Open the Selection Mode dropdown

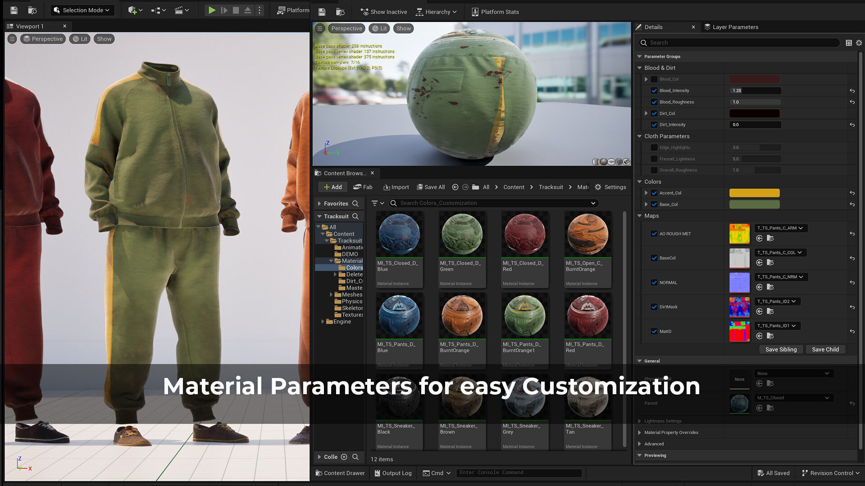click(x=82, y=10)
